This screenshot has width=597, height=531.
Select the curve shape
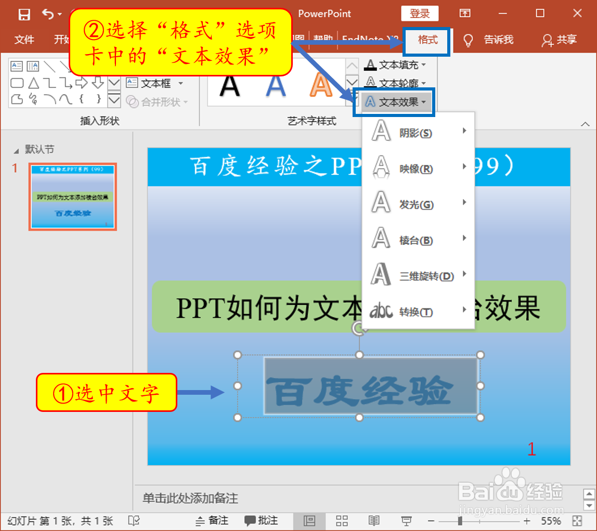[66, 99]
